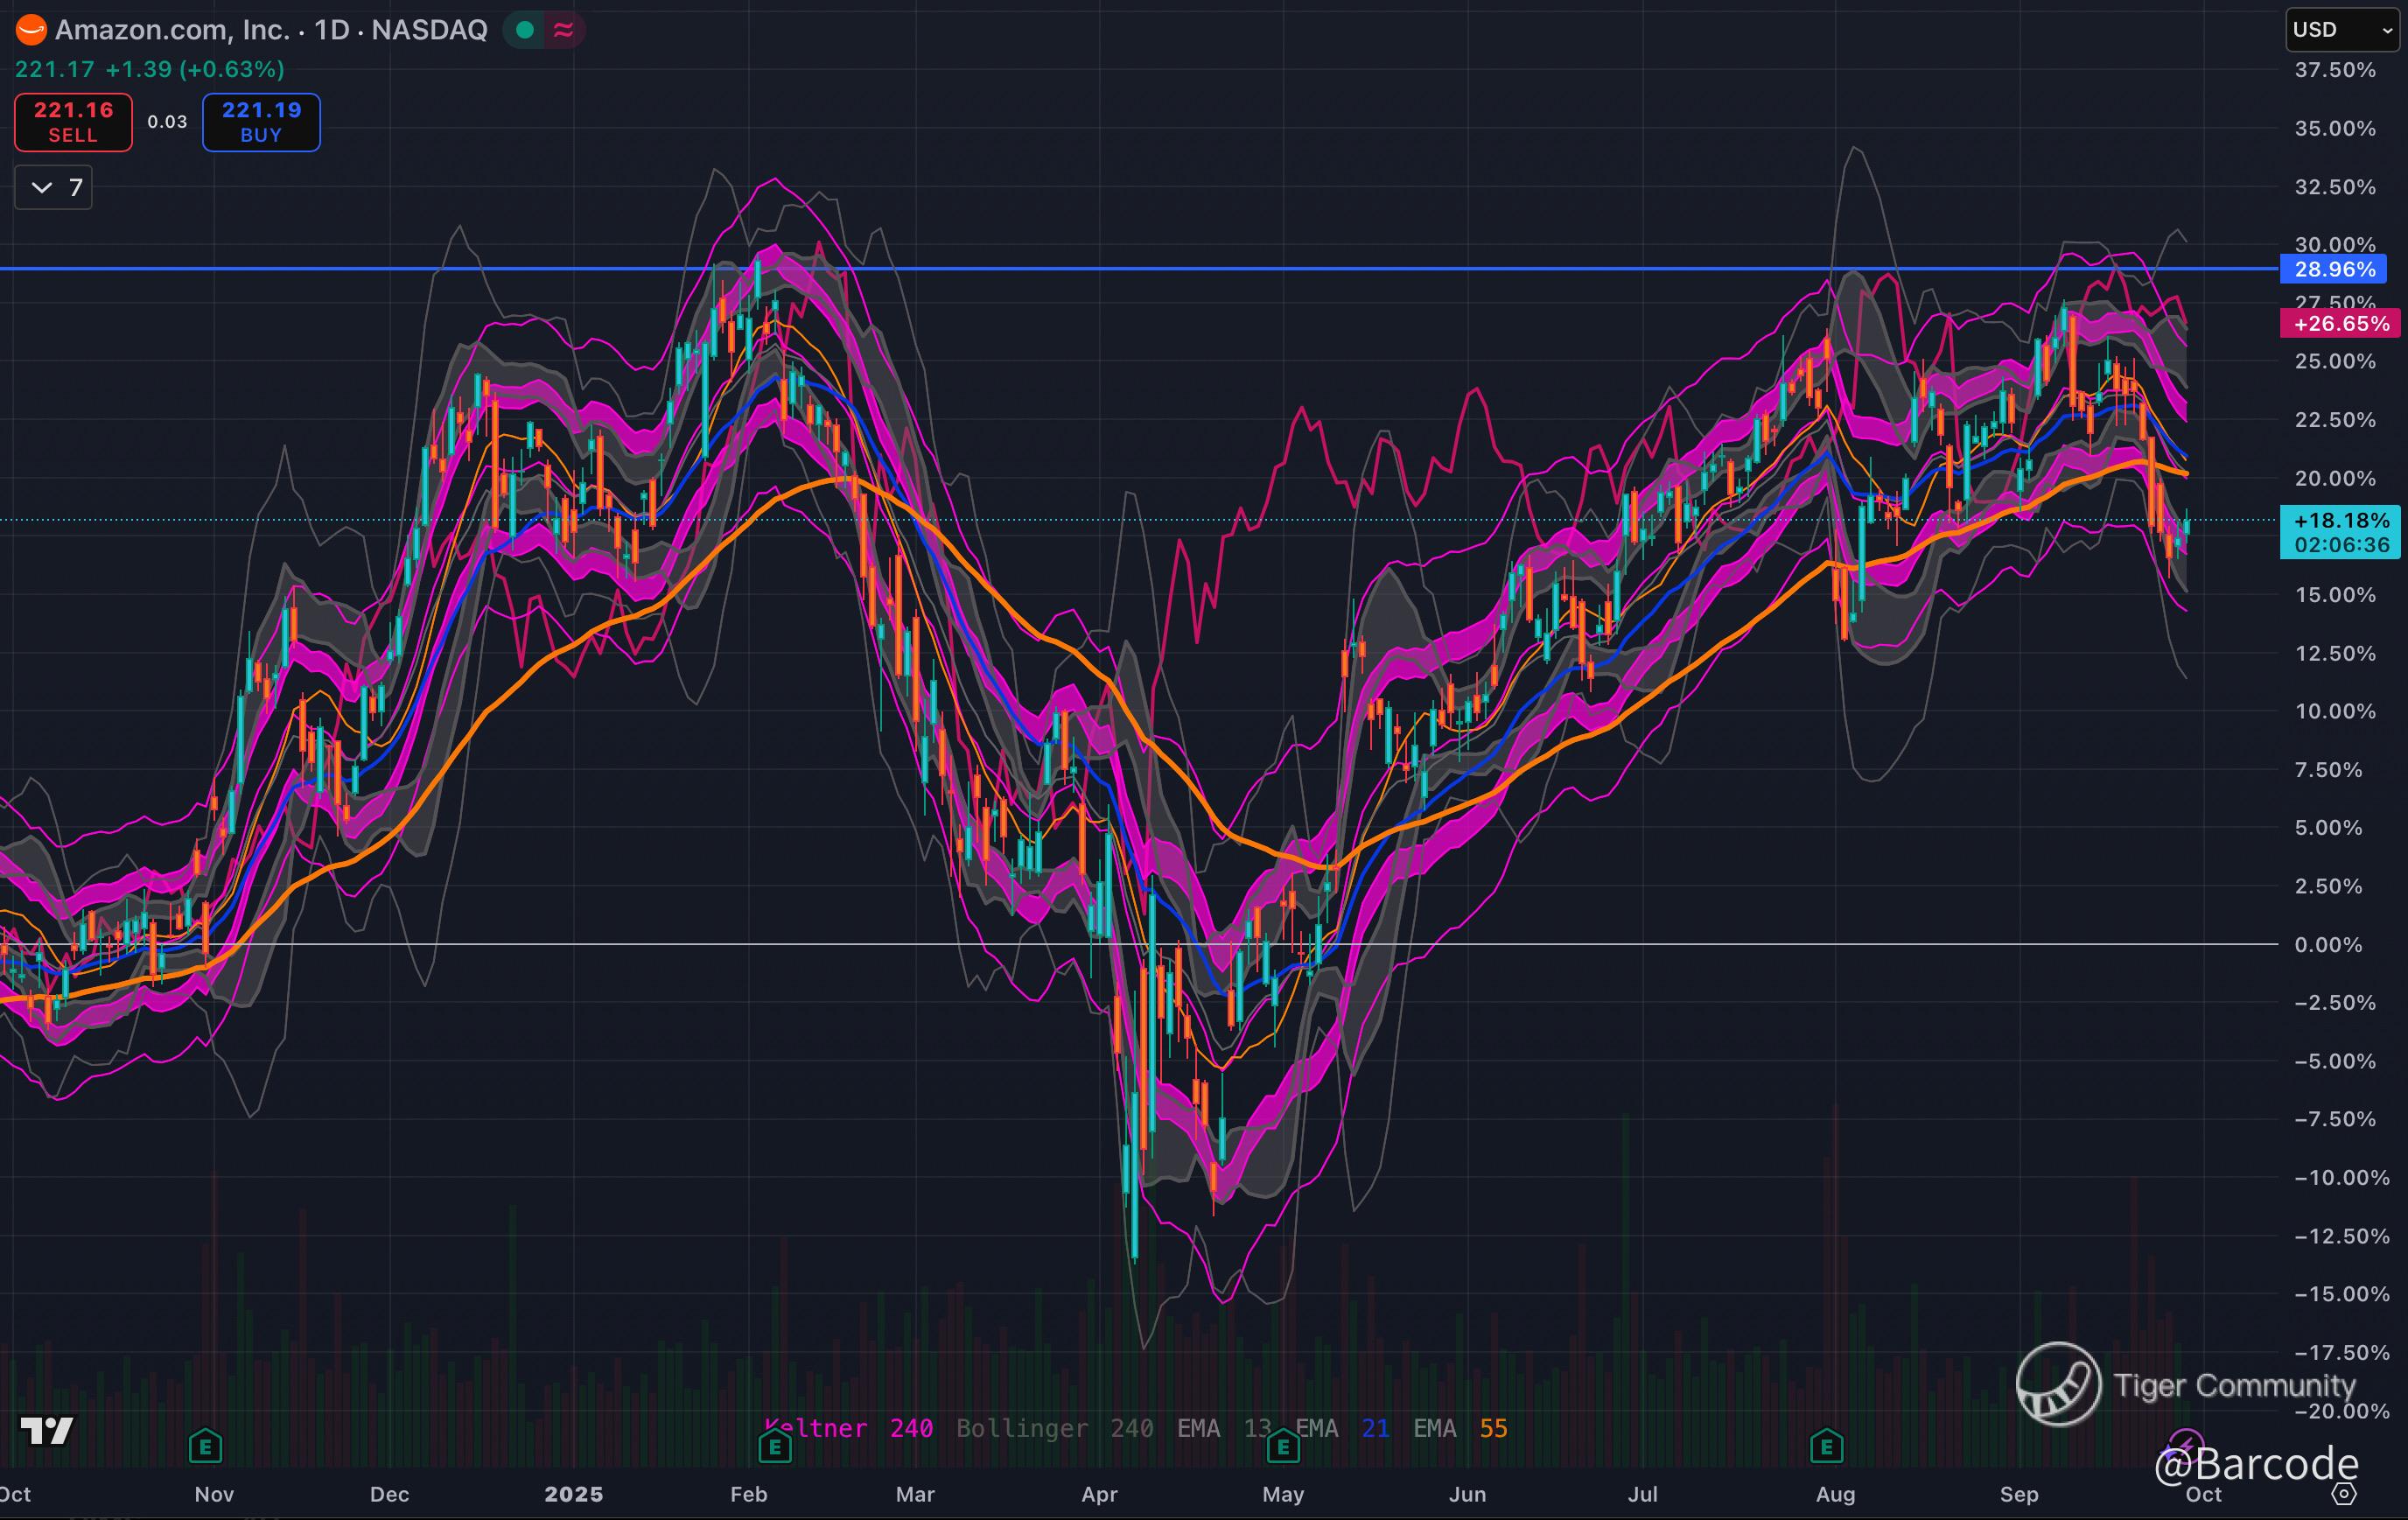Click the pink +26.65% scale label
Image resolution: width=2408 pixels, height=1520 pixels.
[2339, 324]
